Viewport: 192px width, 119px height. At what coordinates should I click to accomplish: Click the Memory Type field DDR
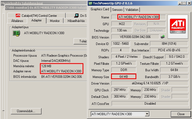point(124,70)
